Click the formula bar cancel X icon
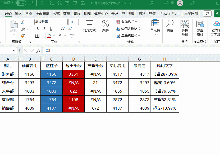Viewport: 220px width, 155px height. tap(26, 51)
